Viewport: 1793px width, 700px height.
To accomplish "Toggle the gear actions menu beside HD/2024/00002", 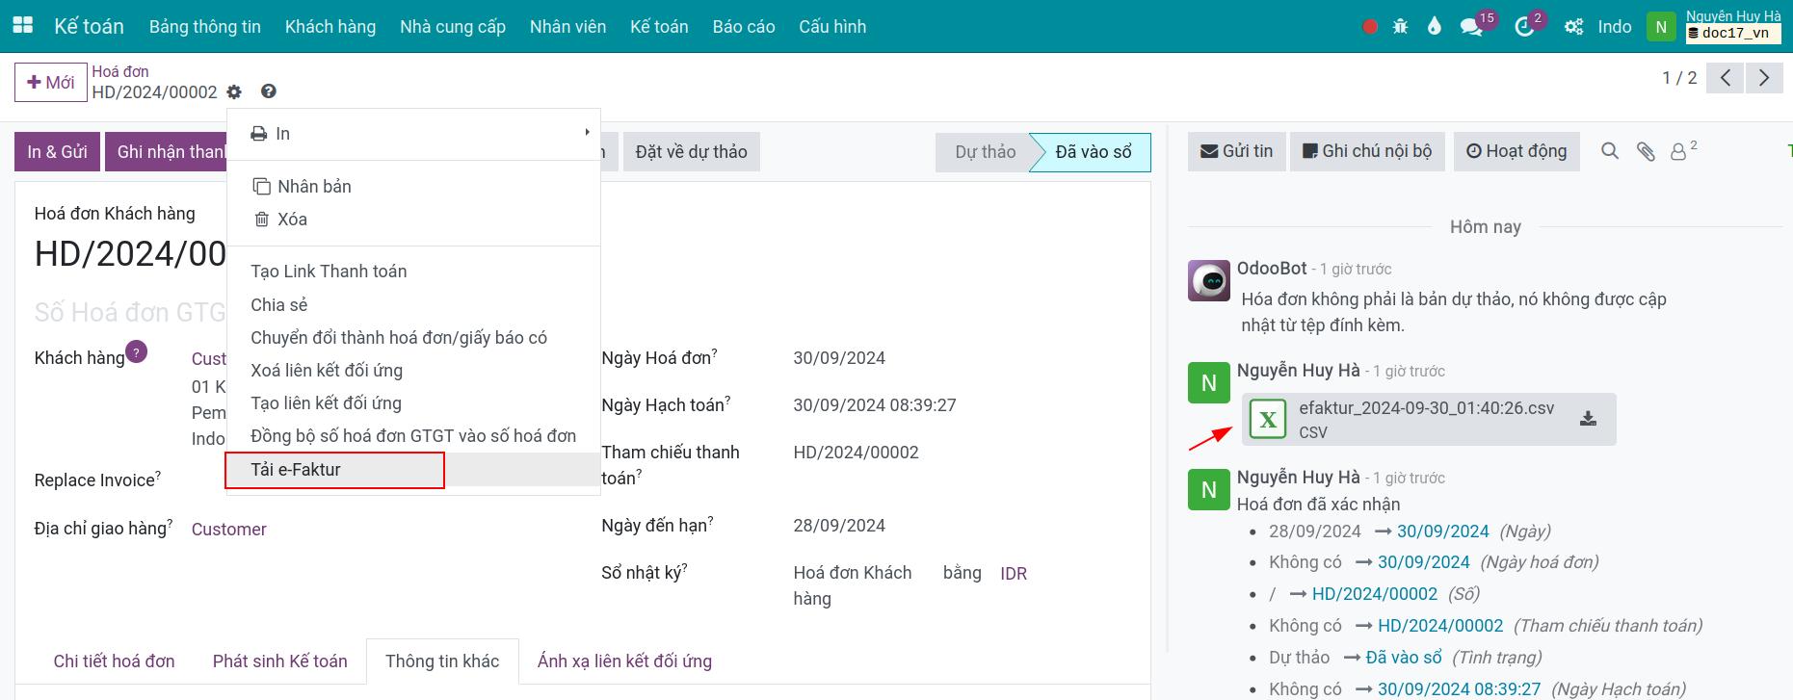I will coord(234,92).
